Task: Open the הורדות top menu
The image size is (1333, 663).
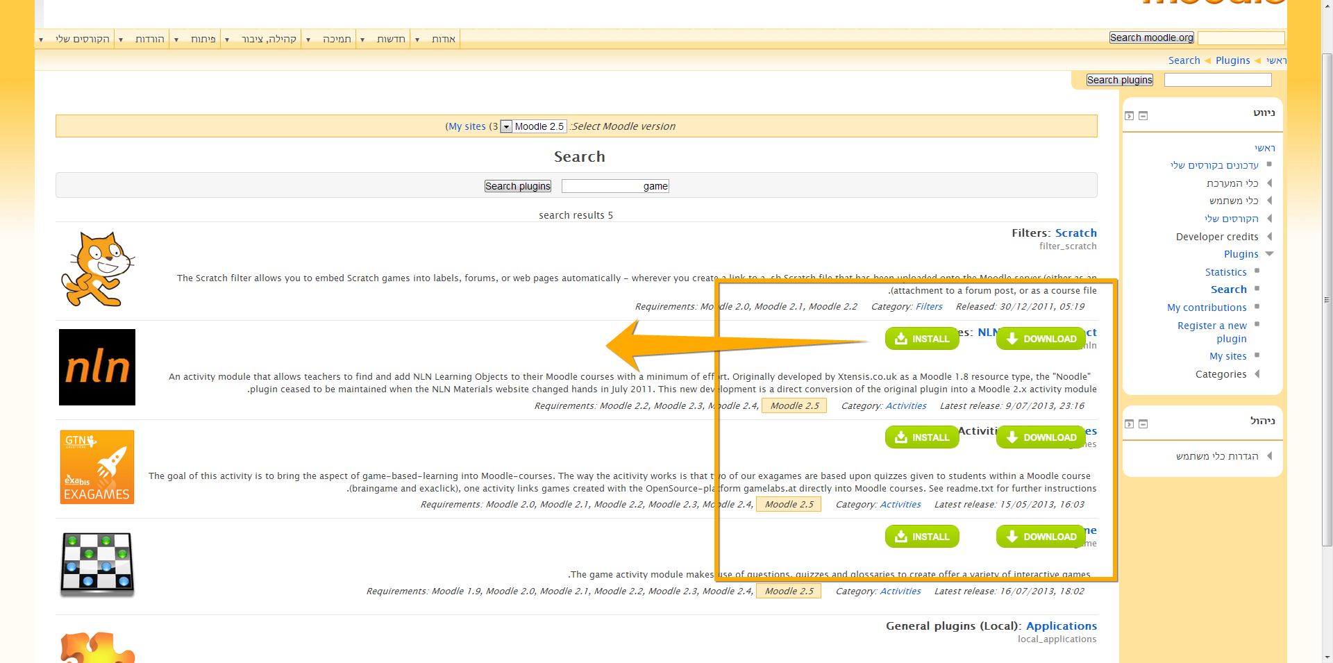Action: (x=142, y=39)
